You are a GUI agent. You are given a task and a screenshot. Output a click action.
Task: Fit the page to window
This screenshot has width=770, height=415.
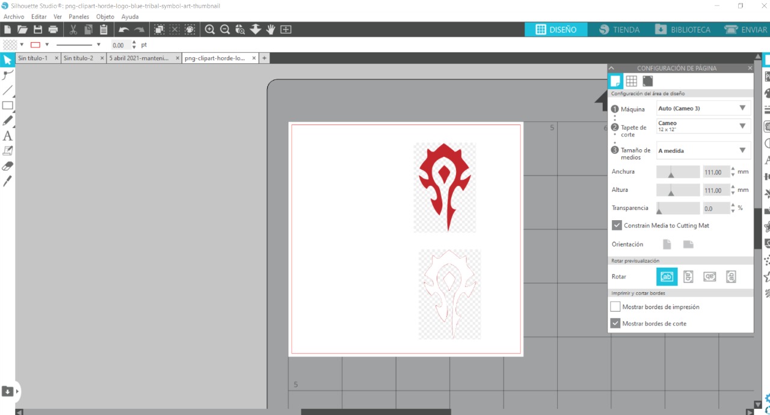(286, 29)
